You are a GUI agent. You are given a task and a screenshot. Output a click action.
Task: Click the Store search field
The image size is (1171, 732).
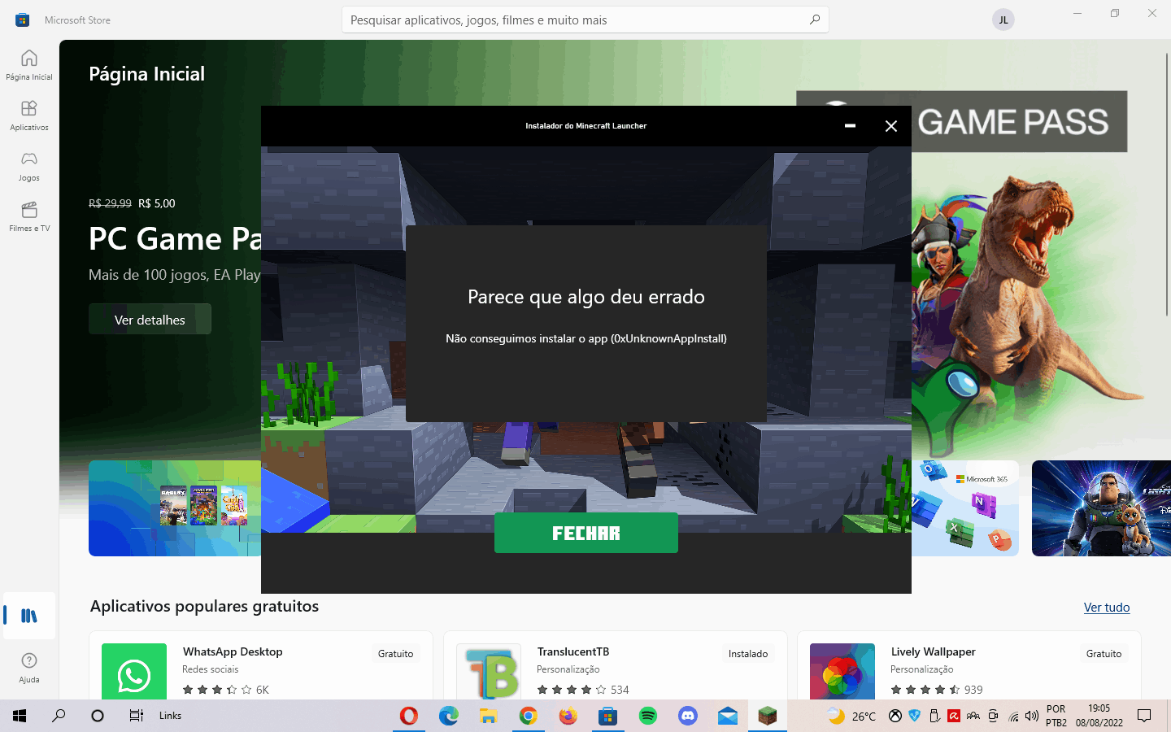[x=585, y=20]
